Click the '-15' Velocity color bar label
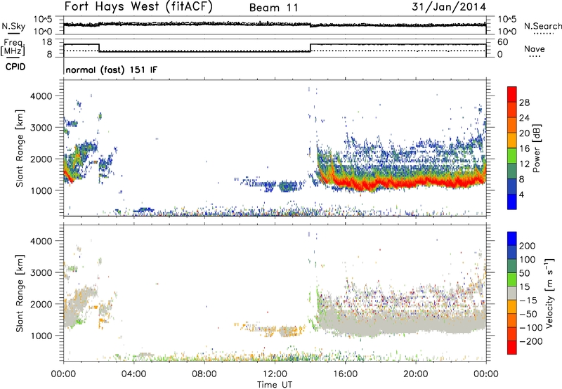Image resolution: width=562 pixels, height=389 pixels. [528, 301]
